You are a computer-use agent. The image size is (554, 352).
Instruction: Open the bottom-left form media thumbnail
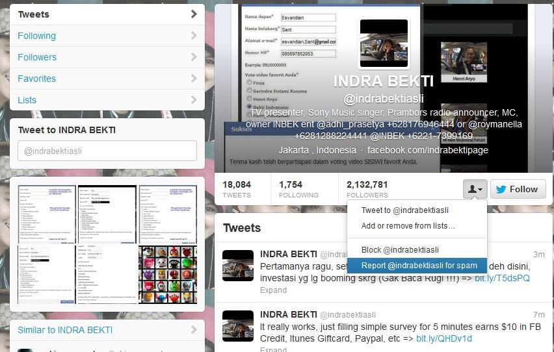click(47, 275)
